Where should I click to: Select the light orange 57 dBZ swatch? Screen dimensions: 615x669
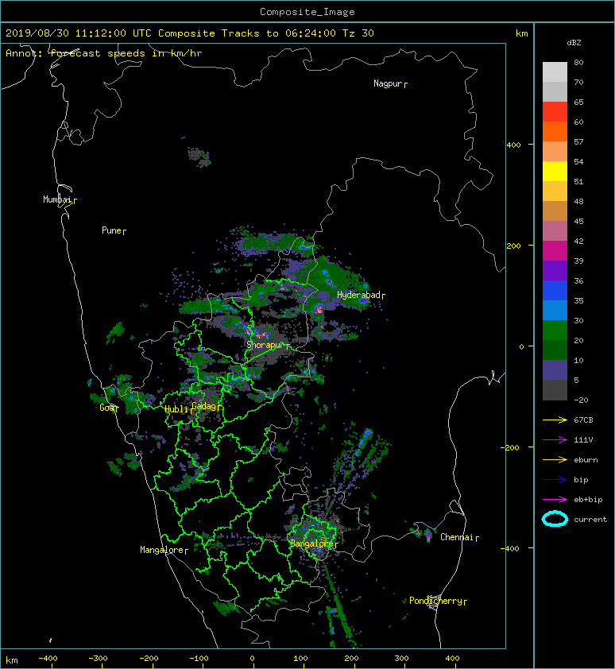555,151
